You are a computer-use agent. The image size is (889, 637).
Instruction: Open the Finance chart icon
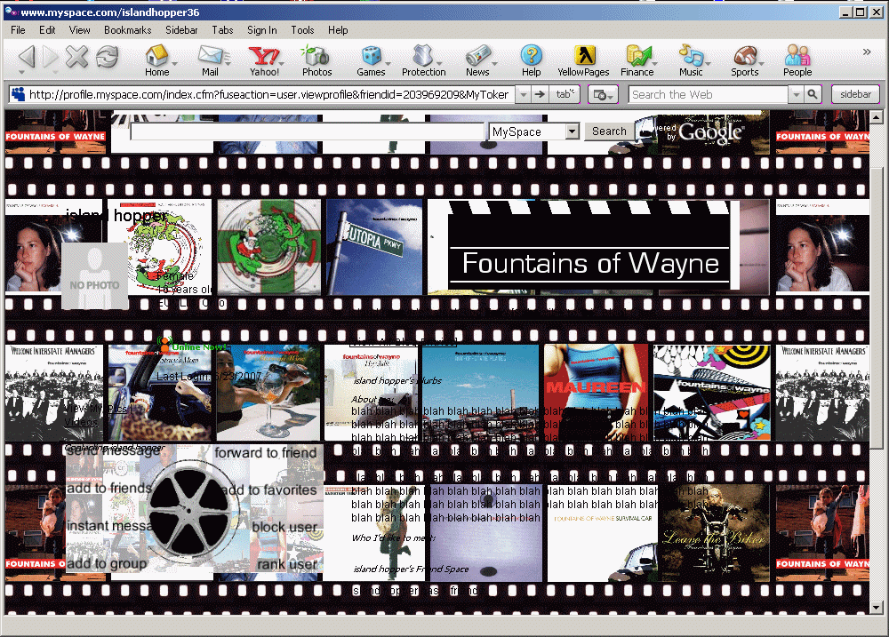click(x=637, y=60)
